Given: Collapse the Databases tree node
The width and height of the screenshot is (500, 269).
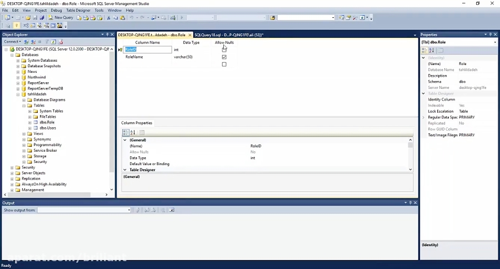Looking at the screenshot, I should click(12, 55).
